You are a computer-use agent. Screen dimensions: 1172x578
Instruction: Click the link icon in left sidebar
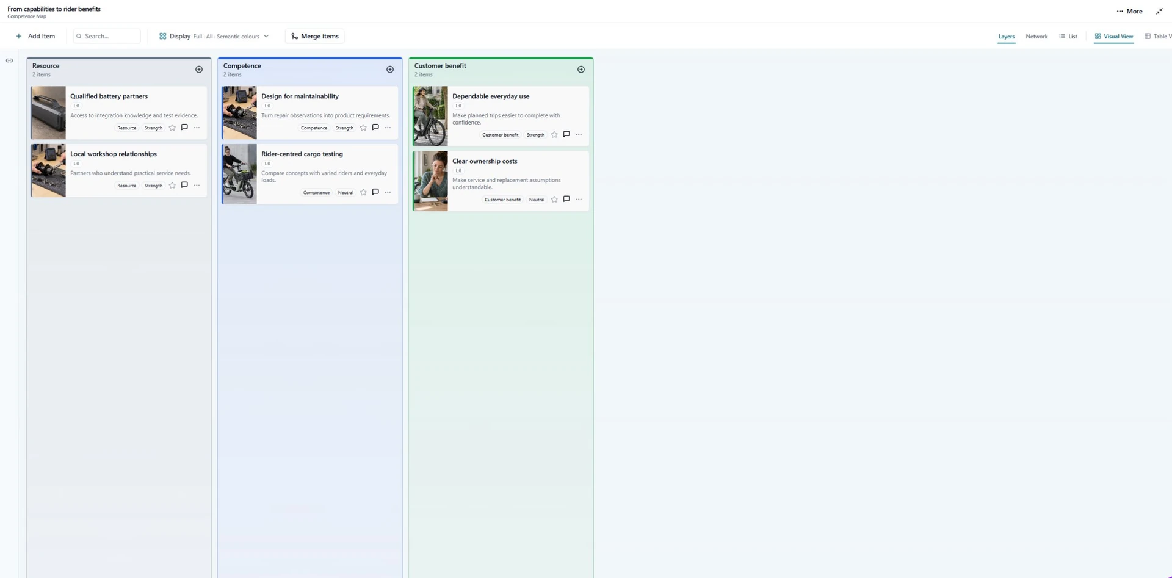(9, 60)
